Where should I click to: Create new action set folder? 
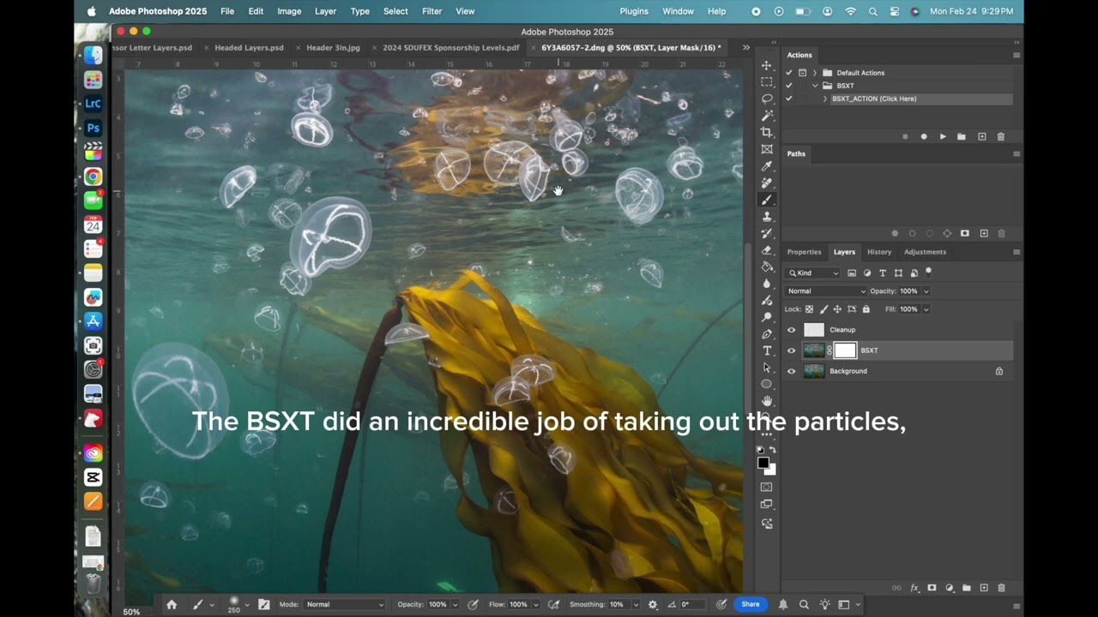(x=962, y=136)
